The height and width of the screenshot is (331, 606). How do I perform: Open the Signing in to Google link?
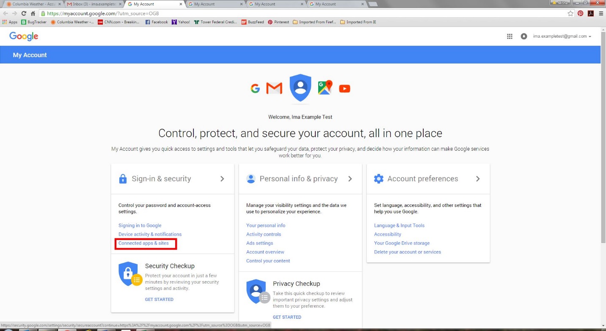[x=140, y=226]
